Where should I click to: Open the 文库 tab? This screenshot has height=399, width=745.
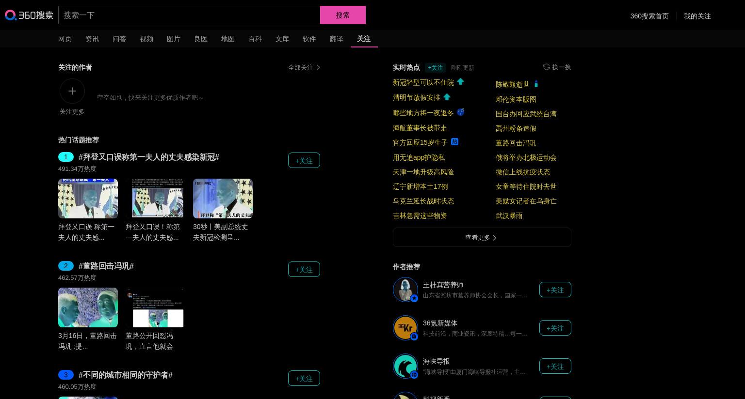pyautogui.click(x=282, y=39)
